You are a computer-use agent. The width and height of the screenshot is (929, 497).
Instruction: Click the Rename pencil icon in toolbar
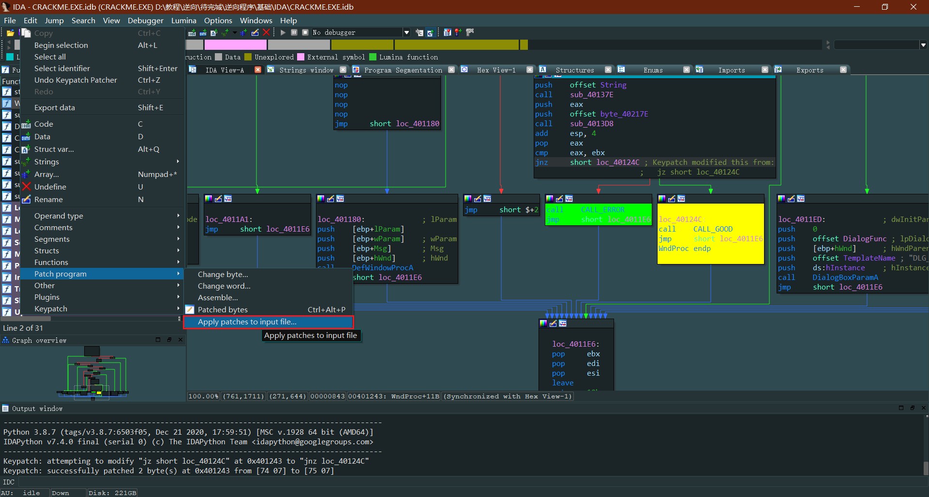pyautogui.click(x=255, y=32)
